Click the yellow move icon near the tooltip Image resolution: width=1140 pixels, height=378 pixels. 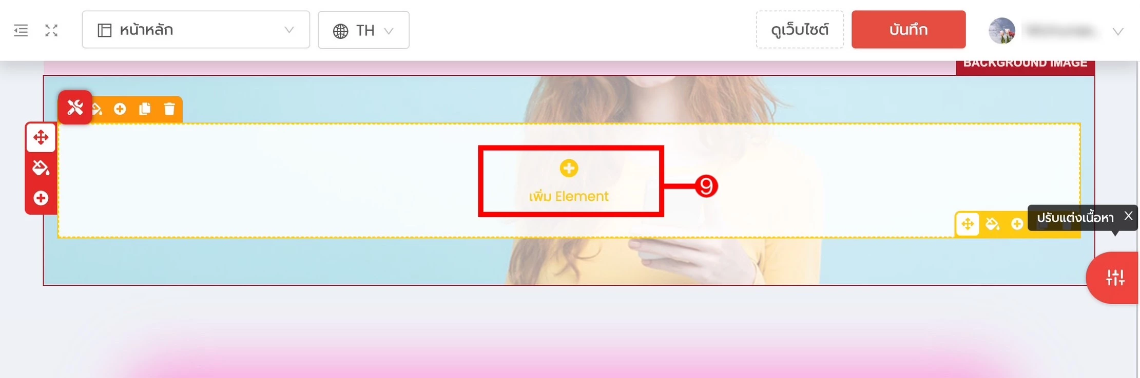(968, 224)
